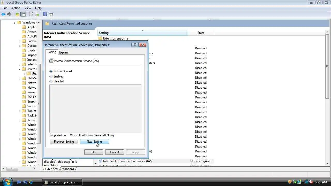Select the Internet Authentication Service (IAS) list row

point(155,161)
